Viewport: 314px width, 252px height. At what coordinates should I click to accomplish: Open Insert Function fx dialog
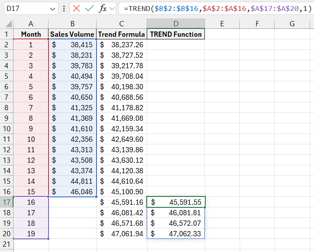click(x=103, y=8)
